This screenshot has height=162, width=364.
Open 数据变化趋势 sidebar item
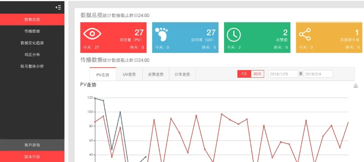32,43
